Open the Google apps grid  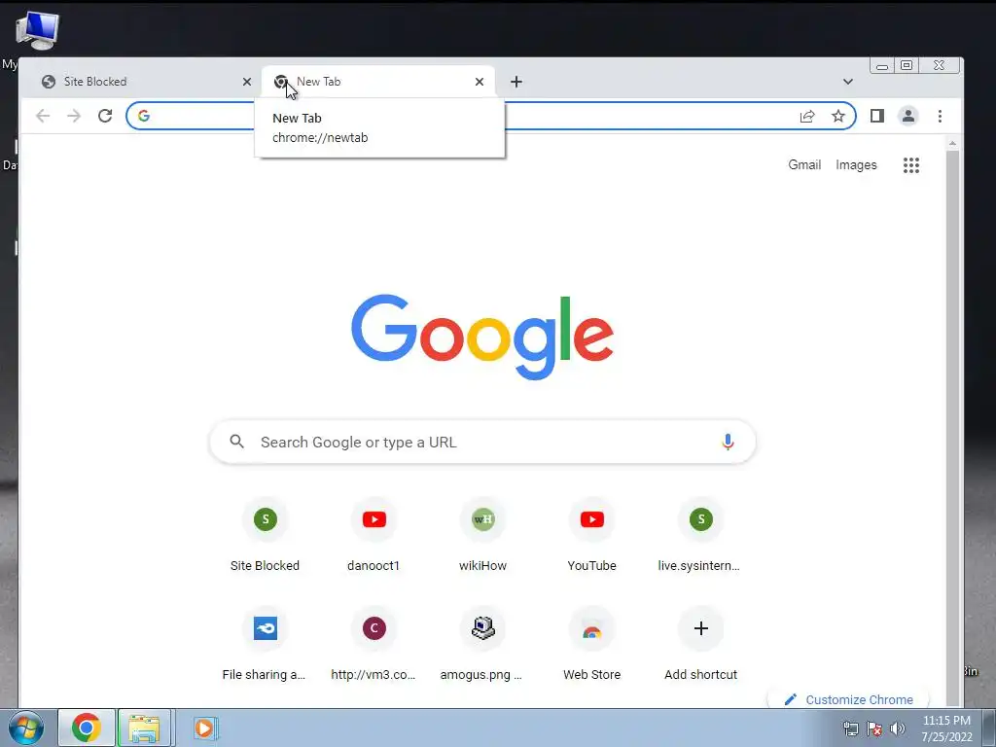(911, 165)
